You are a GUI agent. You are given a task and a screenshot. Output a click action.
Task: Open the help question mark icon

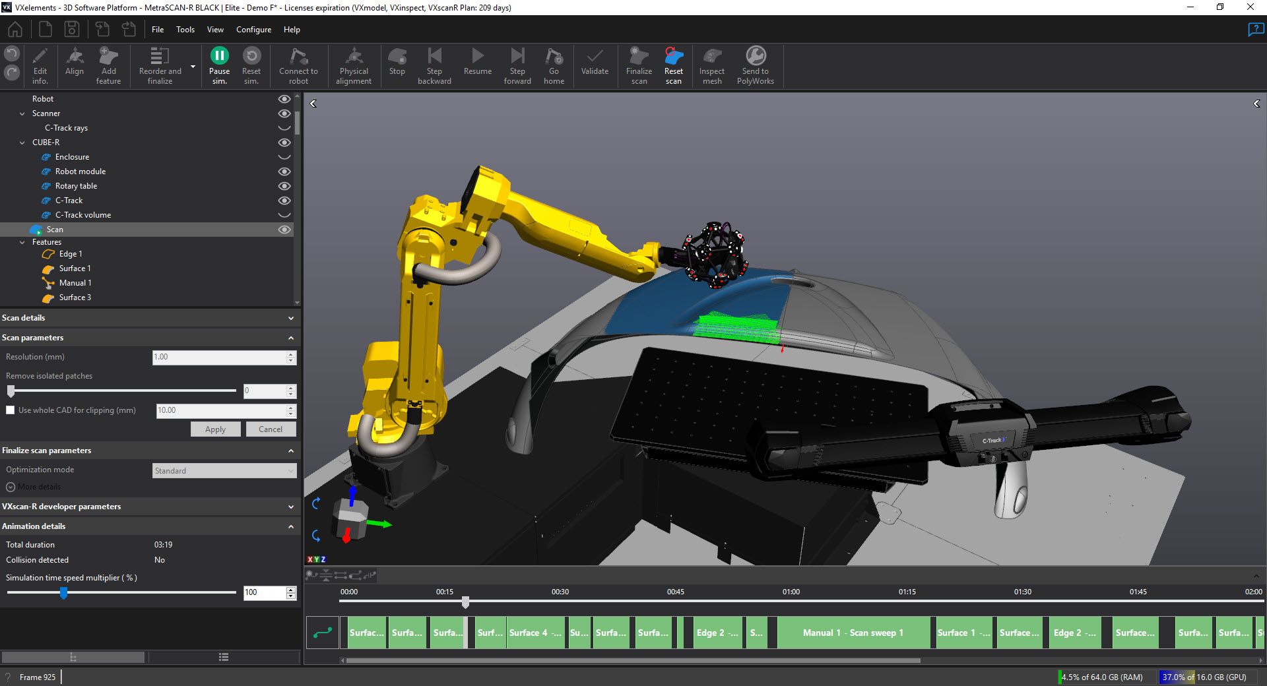point(1255,30)
